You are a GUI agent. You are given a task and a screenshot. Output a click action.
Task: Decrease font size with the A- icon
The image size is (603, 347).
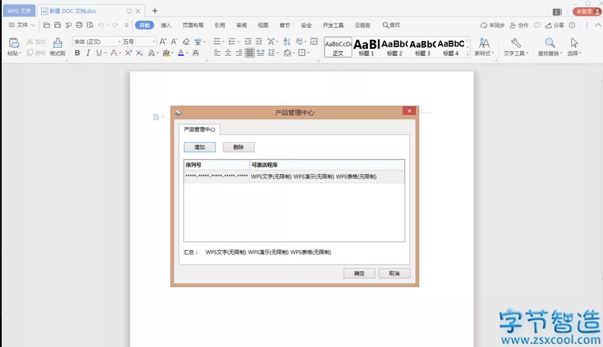point(174,42)
